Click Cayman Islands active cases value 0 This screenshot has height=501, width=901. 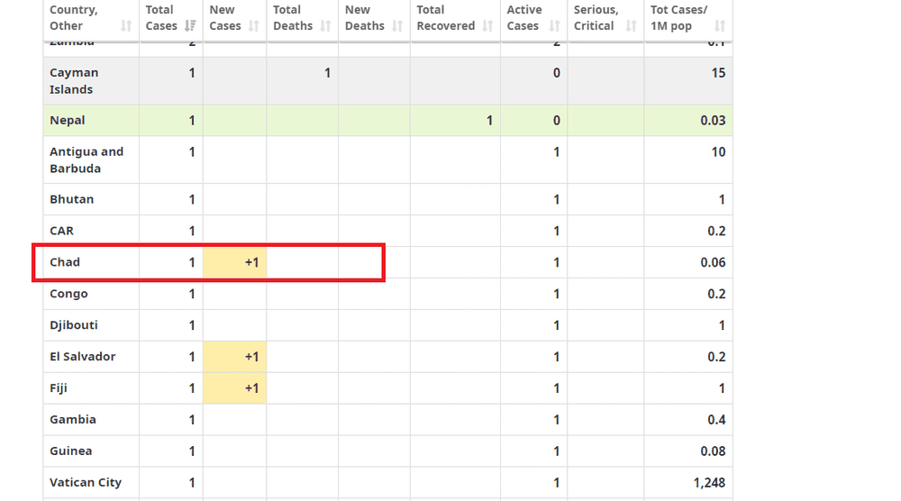click(556, 73)
